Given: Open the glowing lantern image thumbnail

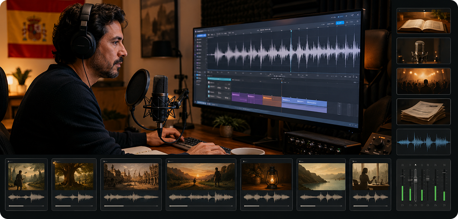Looking at the screenshot, I should [266, 177].
